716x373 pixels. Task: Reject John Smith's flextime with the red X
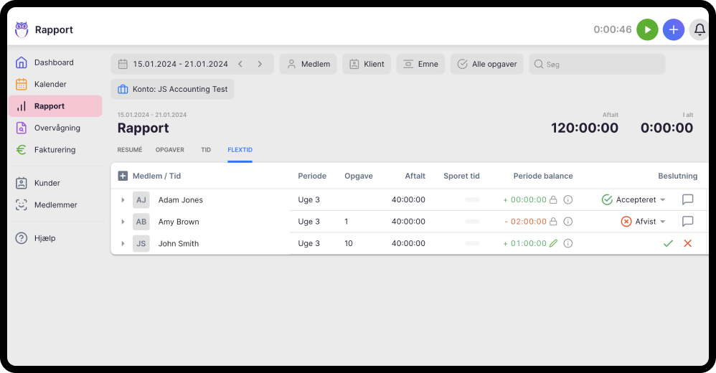pyautogui.click(x=688, y=243)
